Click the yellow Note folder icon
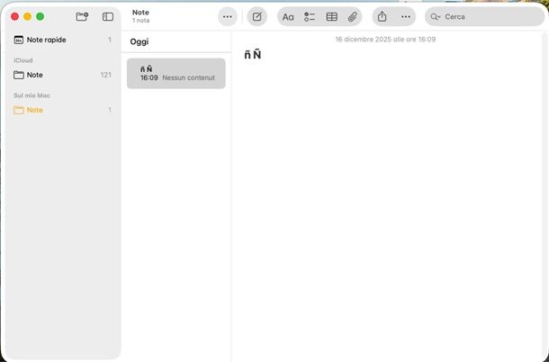Screen dimensions: 549x362 coord(19,110)
